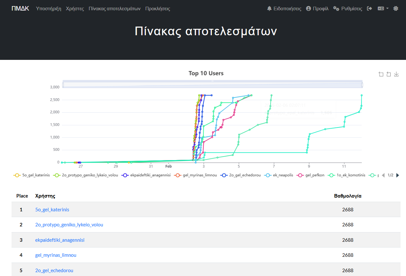Image resolution: width=406 pixels, height=276 pixels.
Task: Click the logout arrow icon
Action: [369, 9]
